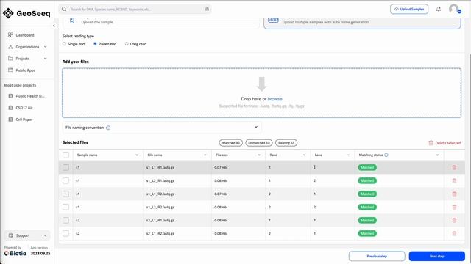Filter by Matched files chip

tap(230, 143)
